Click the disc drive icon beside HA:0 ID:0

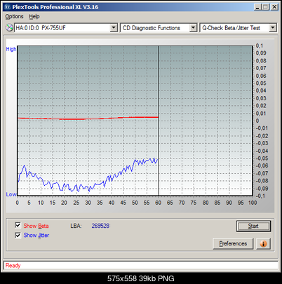9,28
